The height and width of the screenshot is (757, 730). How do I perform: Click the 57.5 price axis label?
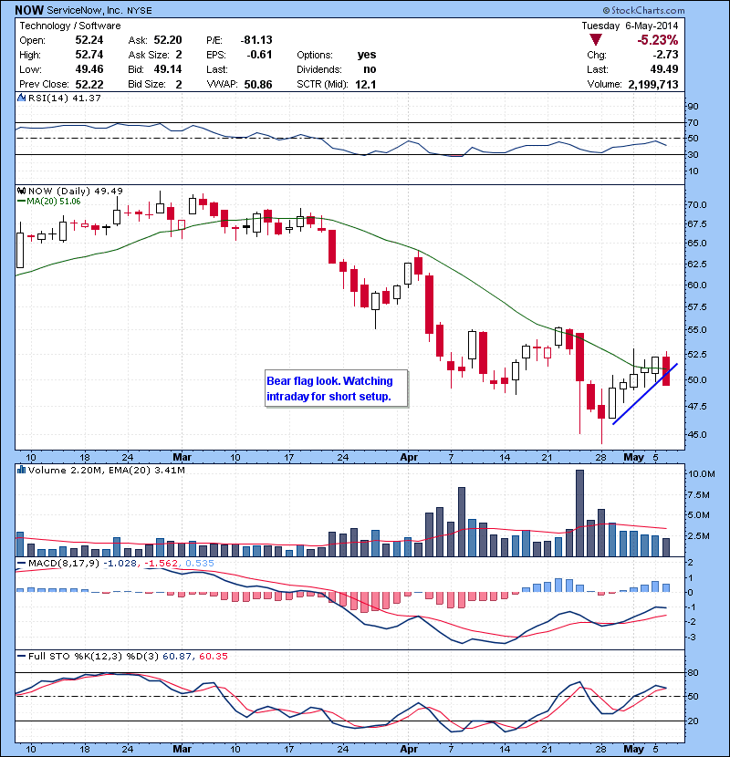tap(697, 307)
